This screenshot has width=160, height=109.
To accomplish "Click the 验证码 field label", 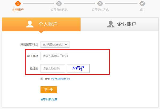I will click(x=34, y=68).
